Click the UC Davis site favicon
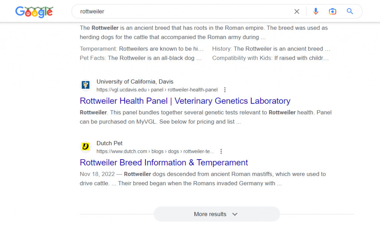380x239 pixels. coord(86,85)
